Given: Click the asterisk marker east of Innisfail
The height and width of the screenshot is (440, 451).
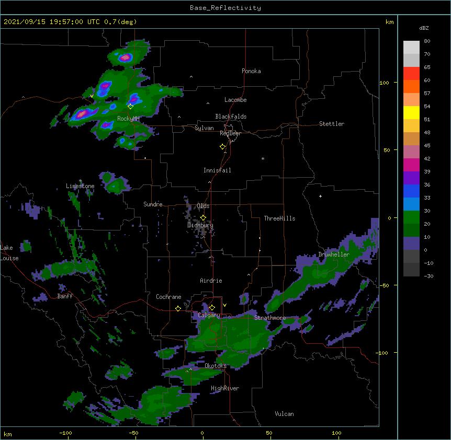Looking at the screenshot, I should pyautogui.click(x=263, y=158).
